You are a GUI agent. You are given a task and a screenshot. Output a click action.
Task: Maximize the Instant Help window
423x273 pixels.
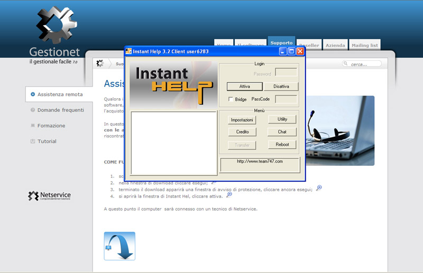(291, 51)
